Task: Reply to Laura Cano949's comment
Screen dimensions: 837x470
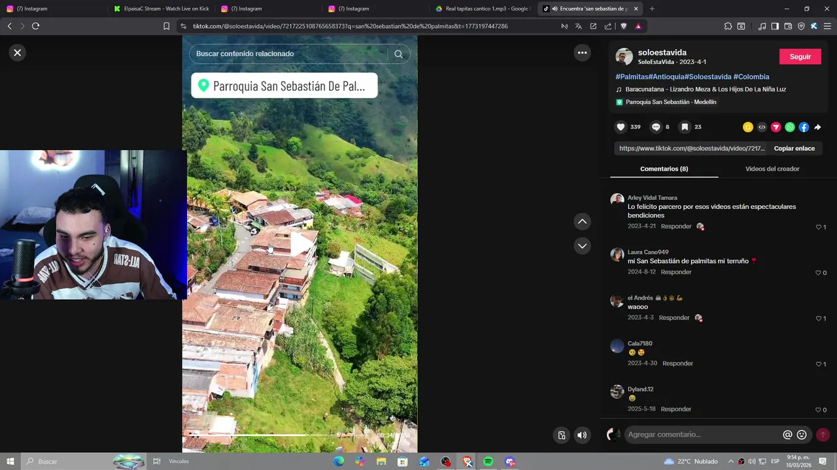Action: (x=676, y=272)
